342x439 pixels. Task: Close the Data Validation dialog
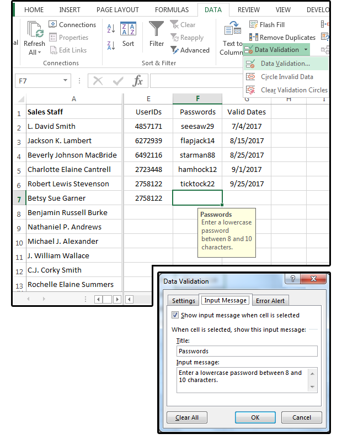(x=313, y=279)
